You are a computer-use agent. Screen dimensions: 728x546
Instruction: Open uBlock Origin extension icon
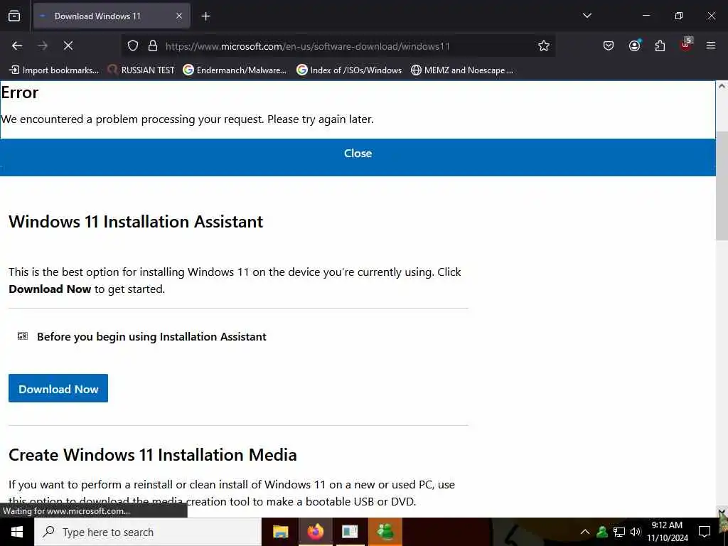686,45
